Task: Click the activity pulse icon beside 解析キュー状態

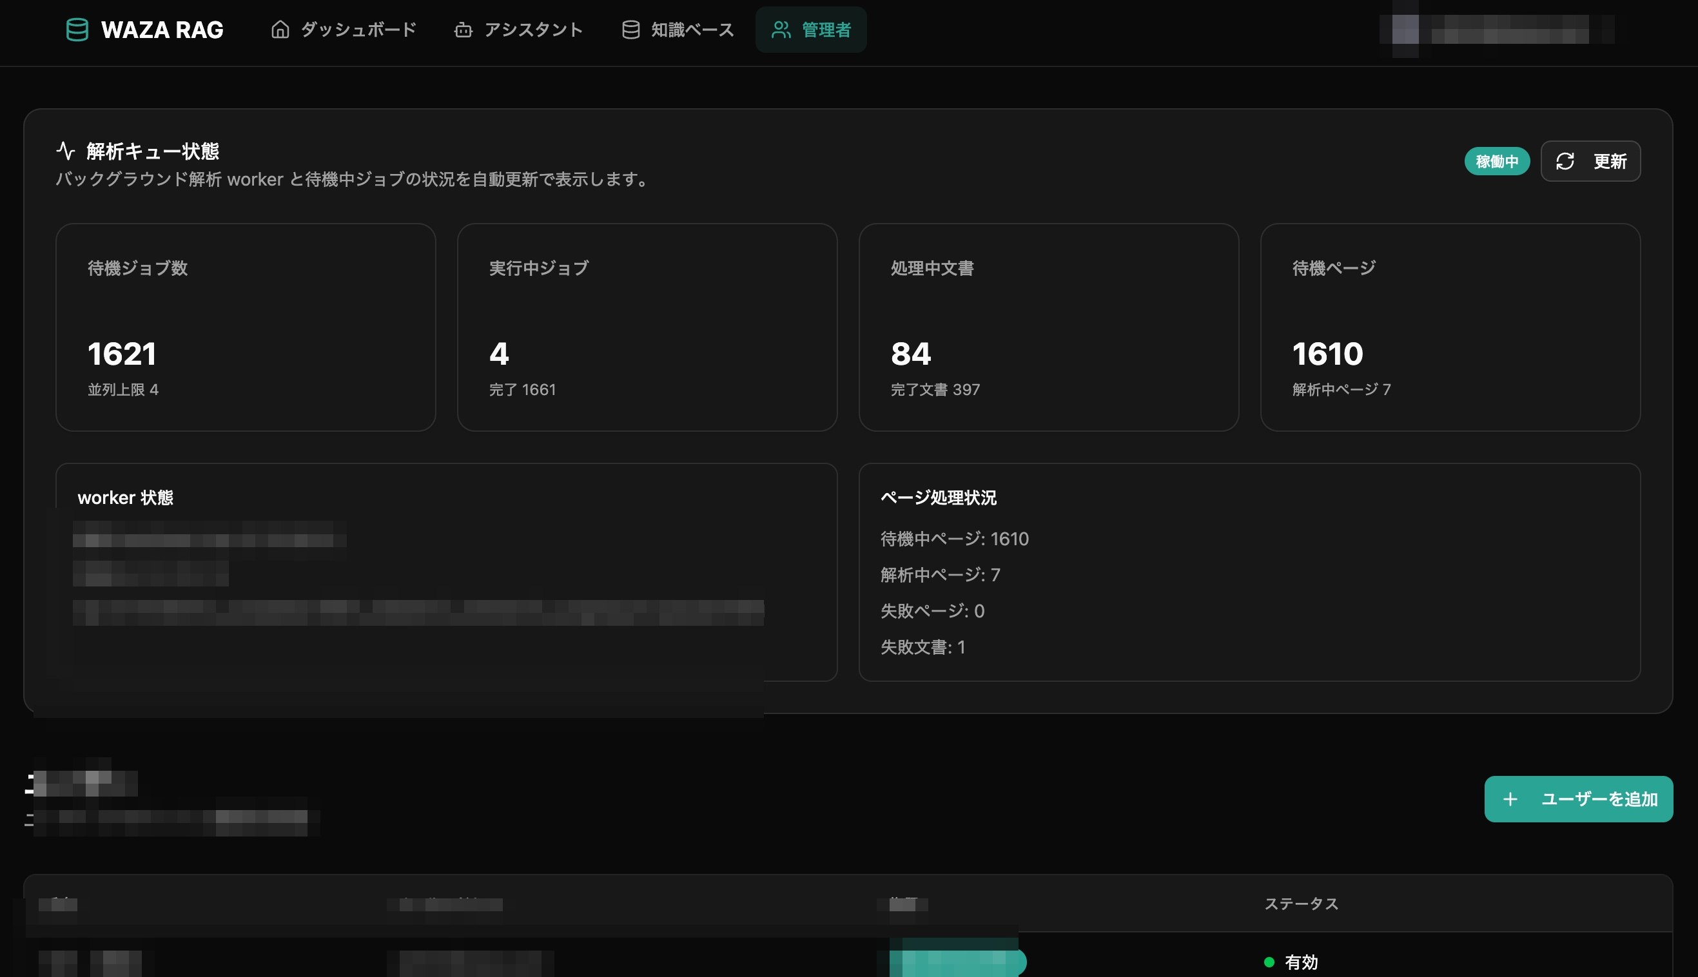Action: [65, 150]
